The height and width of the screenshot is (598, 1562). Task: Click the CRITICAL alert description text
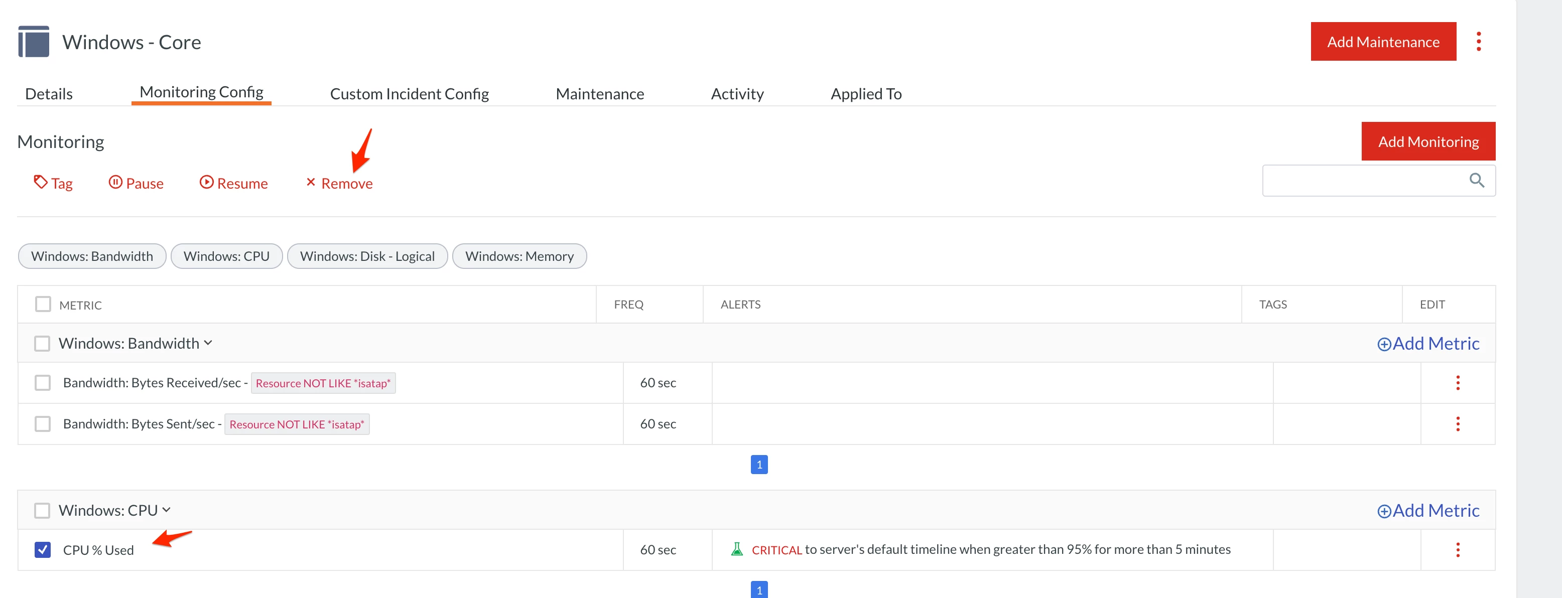(991, 549)
